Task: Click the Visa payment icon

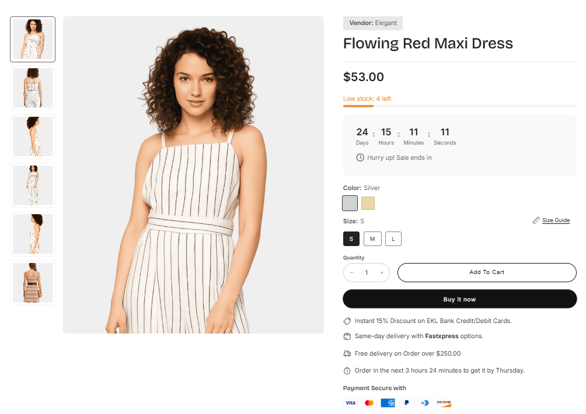Action: 350,403
